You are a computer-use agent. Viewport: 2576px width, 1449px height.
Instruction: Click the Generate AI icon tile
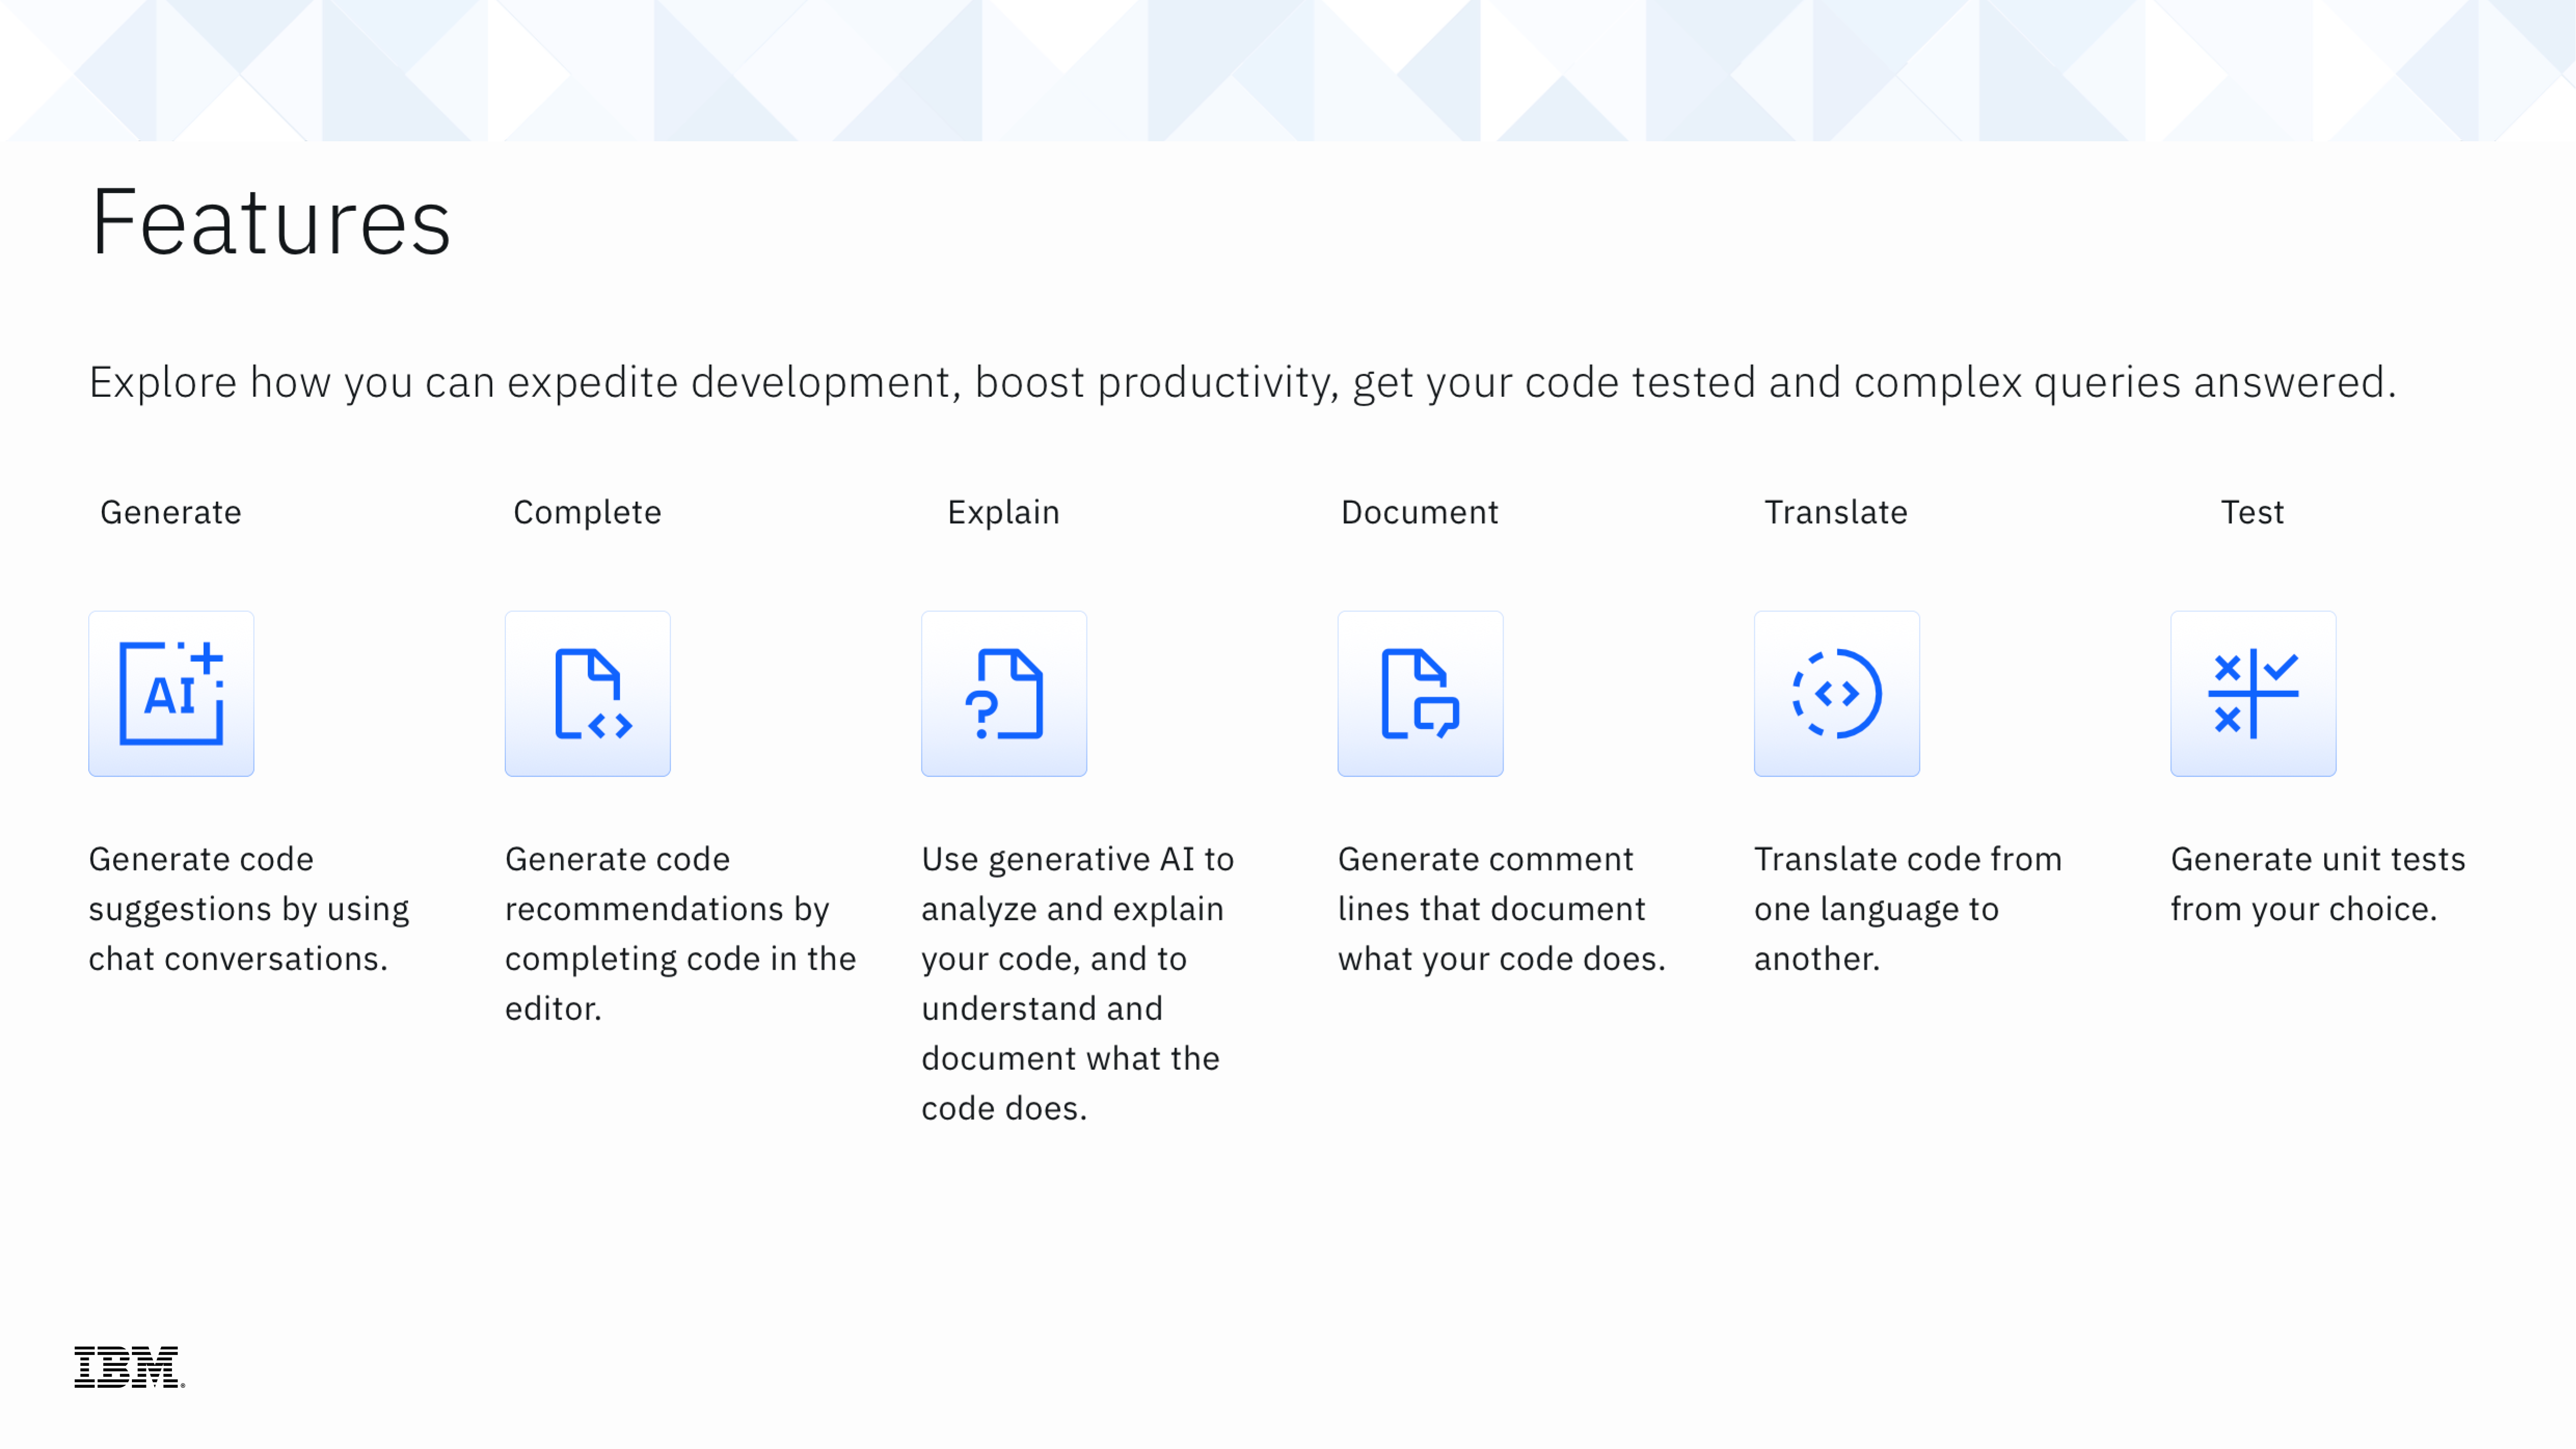click(x=171, y=693)
